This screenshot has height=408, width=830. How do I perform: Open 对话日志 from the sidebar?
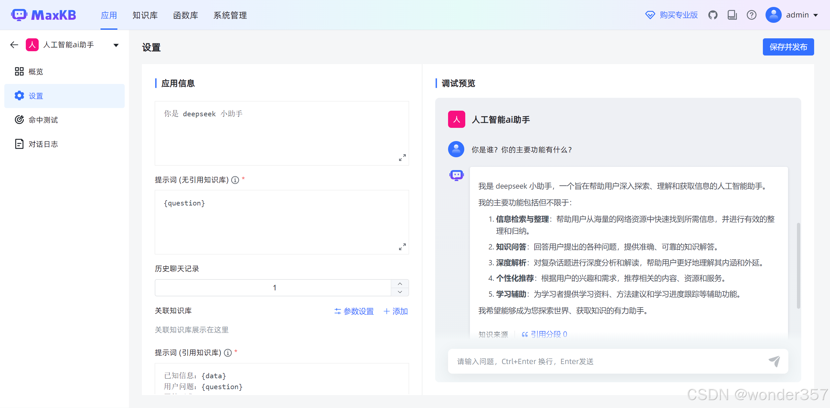(x=43, y=144)
